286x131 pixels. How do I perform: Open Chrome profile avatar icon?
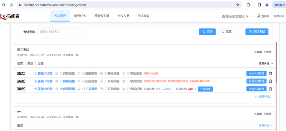(267, 5)
